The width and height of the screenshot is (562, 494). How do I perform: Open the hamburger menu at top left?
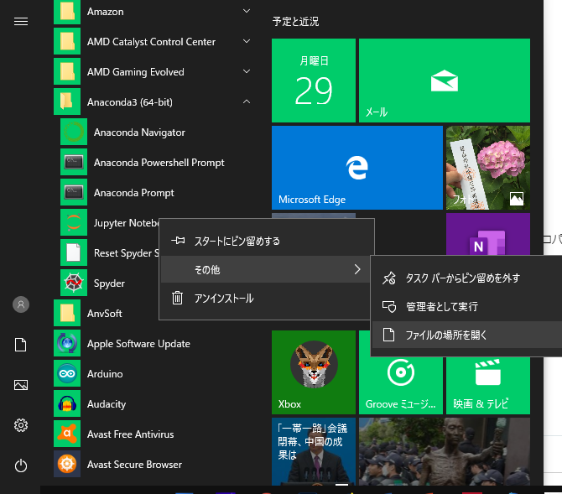point(21,22)
